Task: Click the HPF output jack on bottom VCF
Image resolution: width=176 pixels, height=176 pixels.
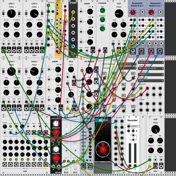Action: click(x=161, y=166)
